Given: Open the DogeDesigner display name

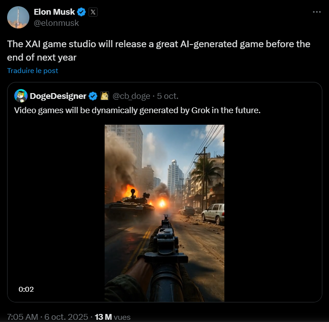Looking at the screenshot, I should point(58,96).
